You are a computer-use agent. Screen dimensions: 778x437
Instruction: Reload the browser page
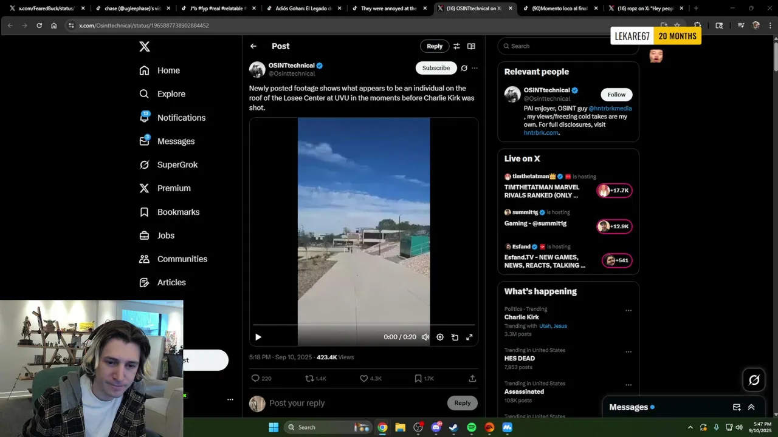click(39, 25)
